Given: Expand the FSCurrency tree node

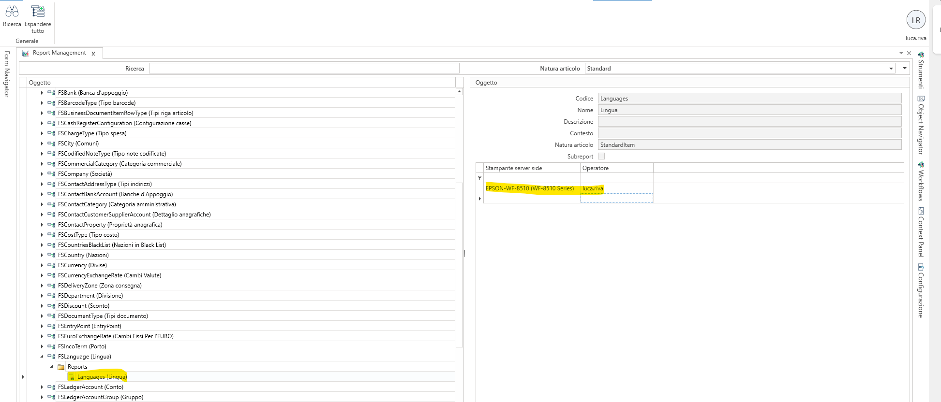Looking at the screenshot, I should click(42, 265).
